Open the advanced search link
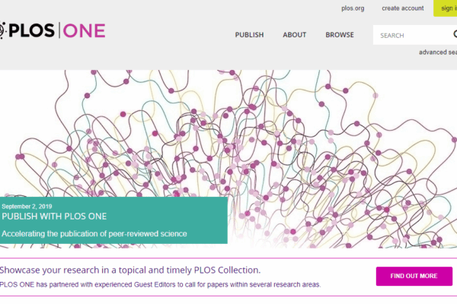 coord(438,52)
